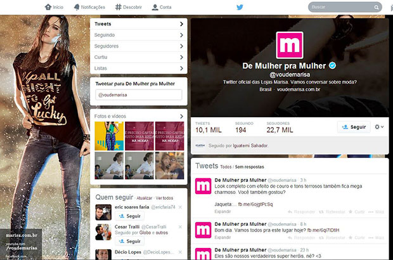
Task: Open Mais options on 8 h tweet
Action: 377,237
